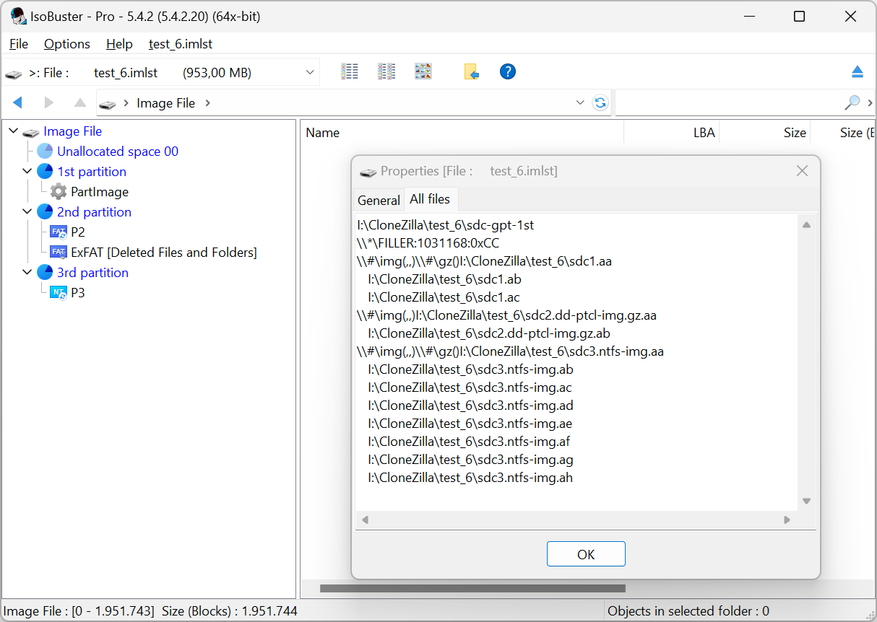Click the PartImage gear icon
Viewport: 877px width, 622px height.
pos(59,192)
